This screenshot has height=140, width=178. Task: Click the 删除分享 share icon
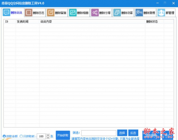tap(95, 12)
